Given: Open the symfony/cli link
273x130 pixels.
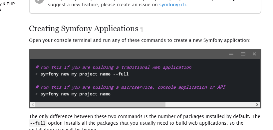Looking at the screenshot, I should [x=172, y=5].
